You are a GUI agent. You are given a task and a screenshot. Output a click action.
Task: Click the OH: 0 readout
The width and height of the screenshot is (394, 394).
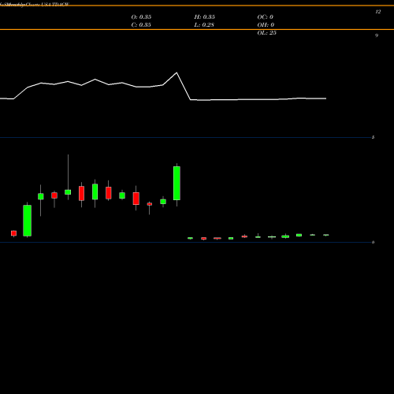pyautogui.click(x=266, y=25)
